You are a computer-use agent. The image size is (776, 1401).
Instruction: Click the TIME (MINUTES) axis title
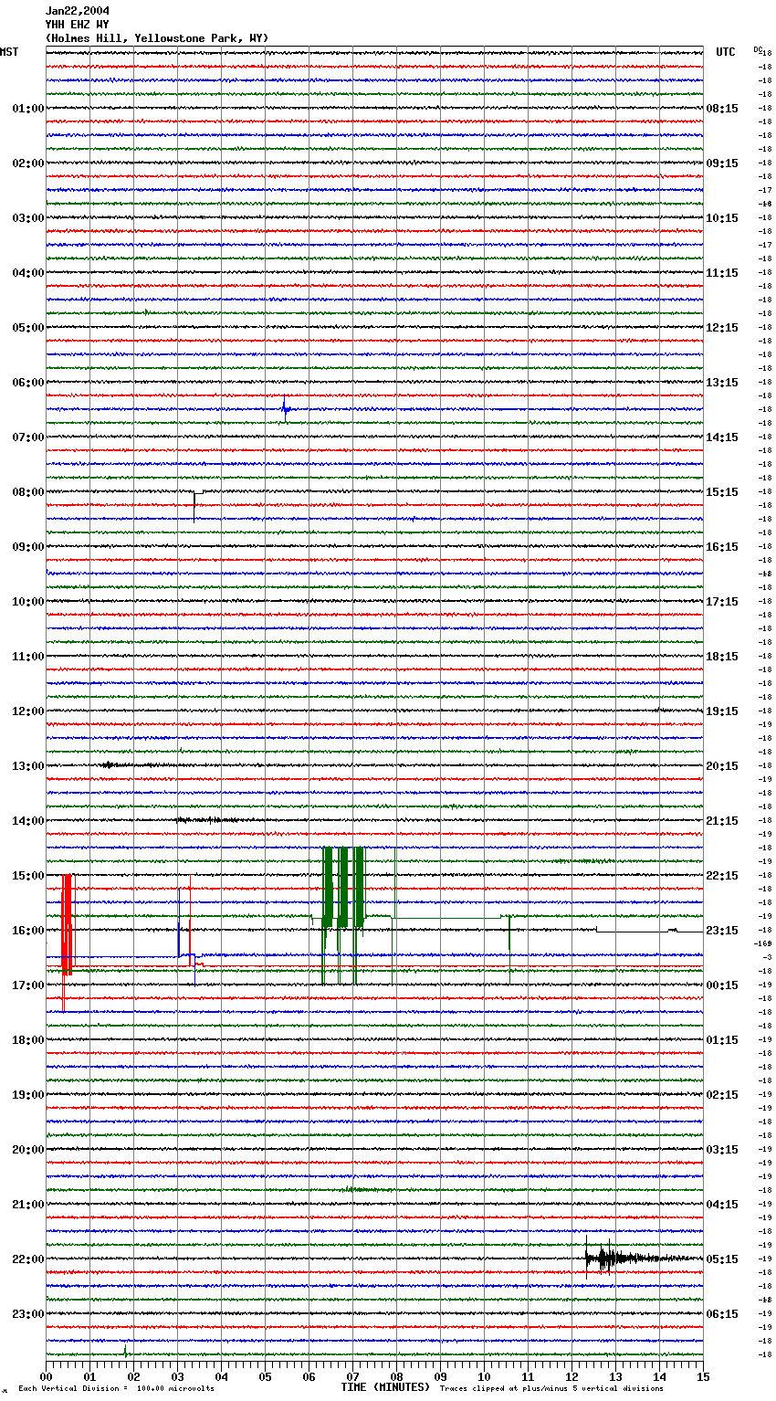385,1387
